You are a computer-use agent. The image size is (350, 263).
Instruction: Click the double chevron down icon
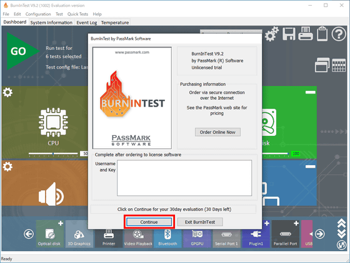point(341,234)
